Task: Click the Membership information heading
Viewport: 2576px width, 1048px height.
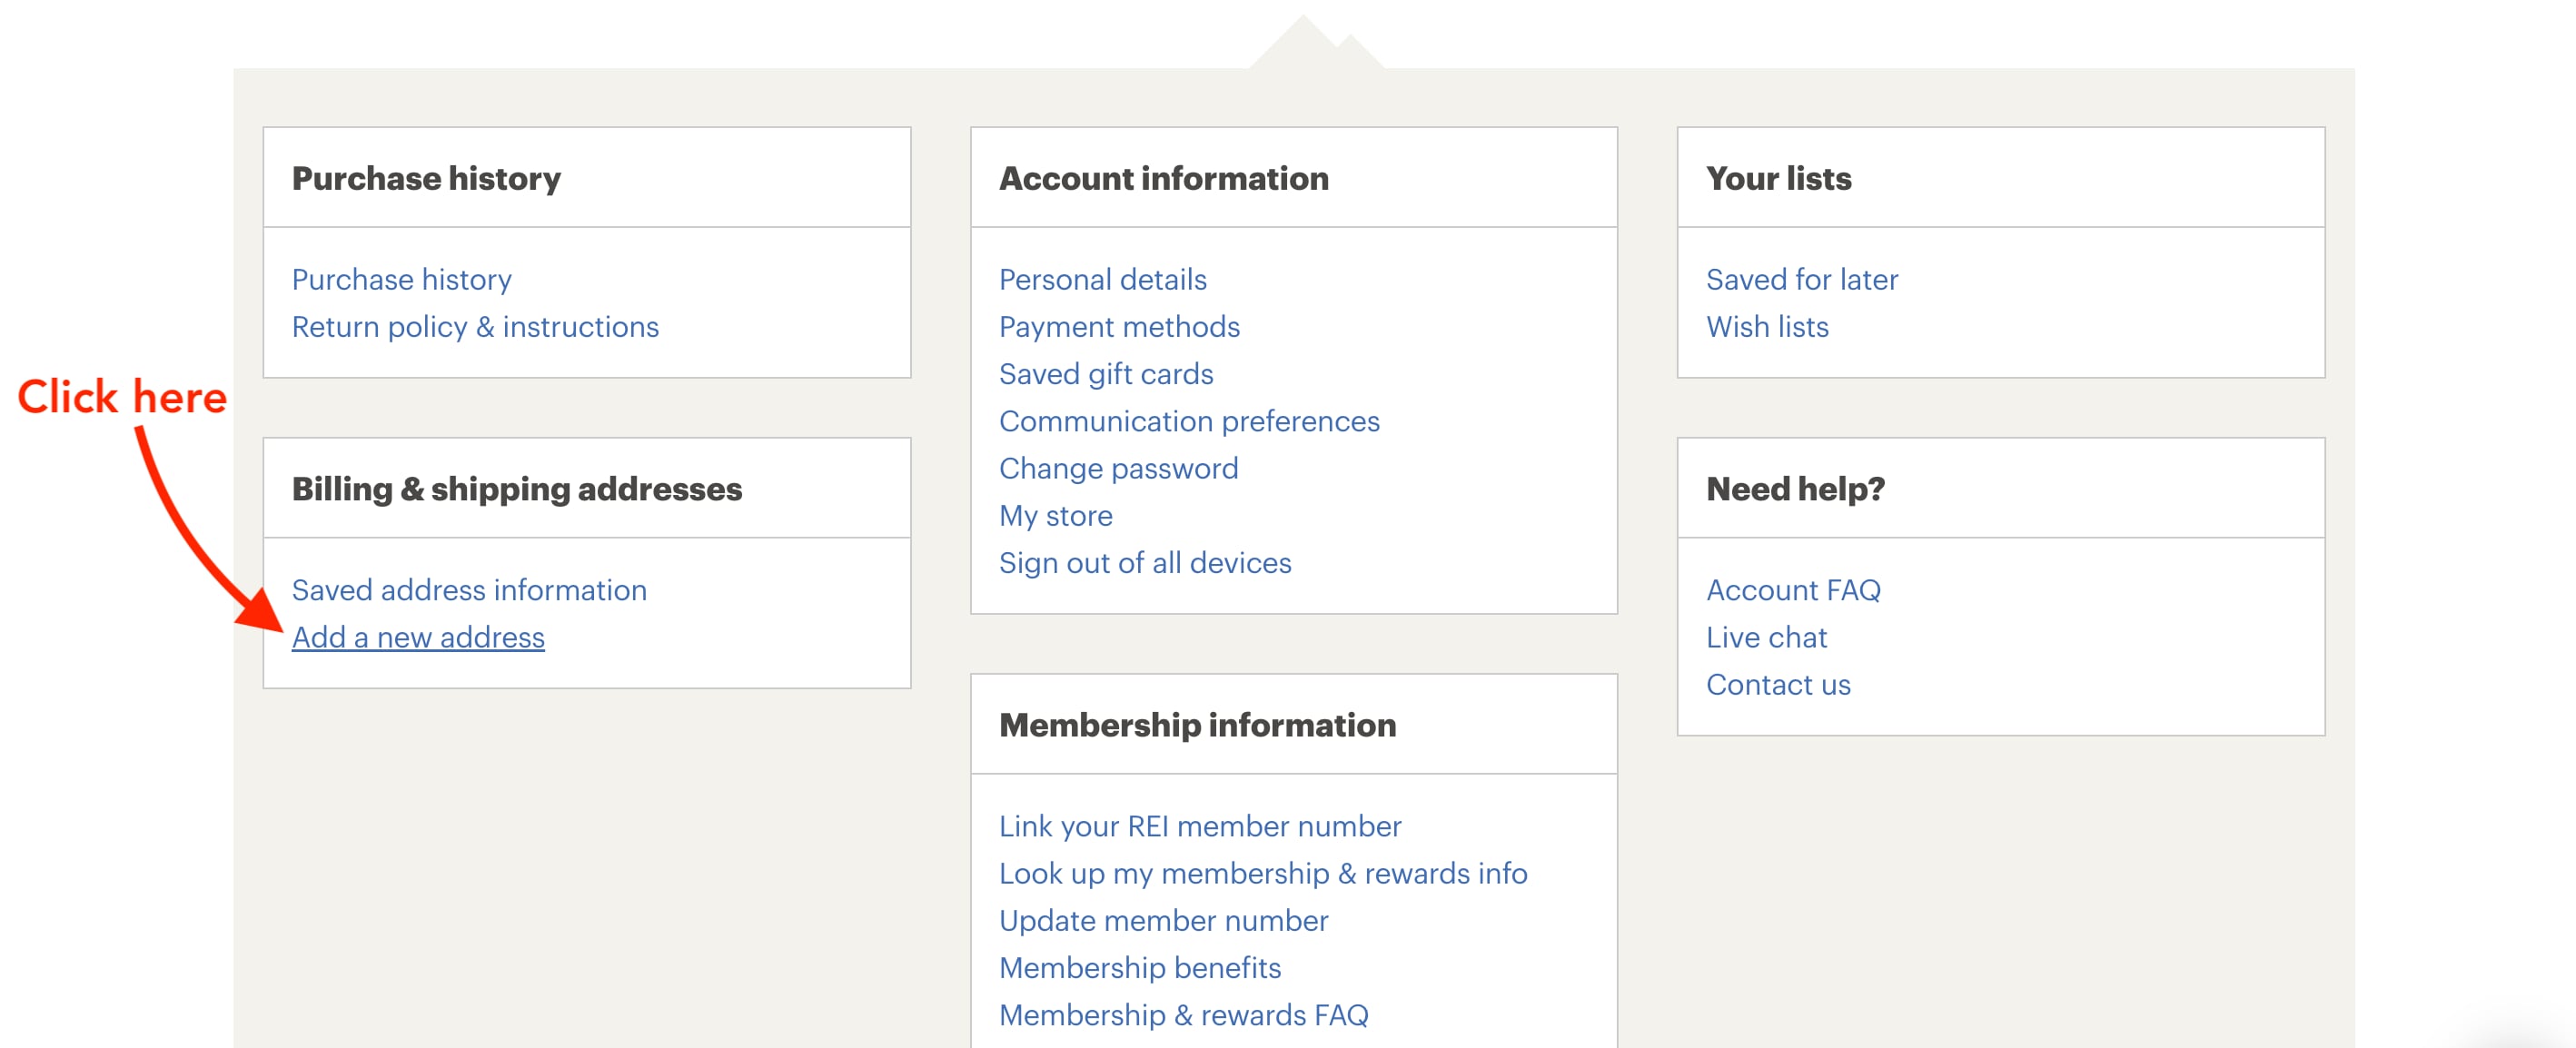Action: pyautogui.click(x=1197, y=725)
